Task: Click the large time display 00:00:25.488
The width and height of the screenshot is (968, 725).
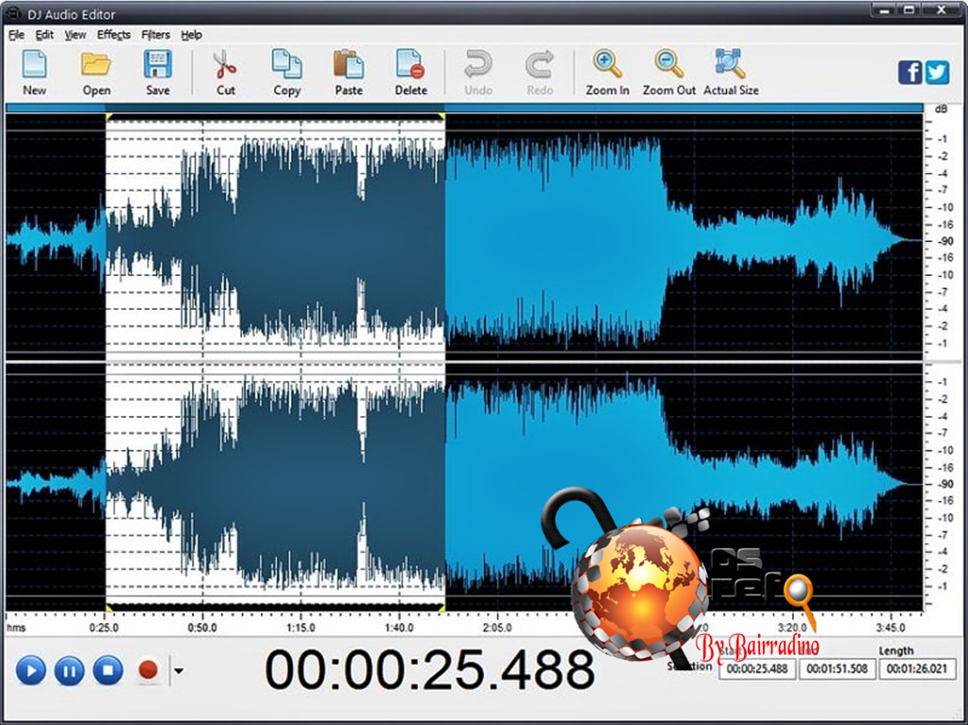Action: point(430,669)
